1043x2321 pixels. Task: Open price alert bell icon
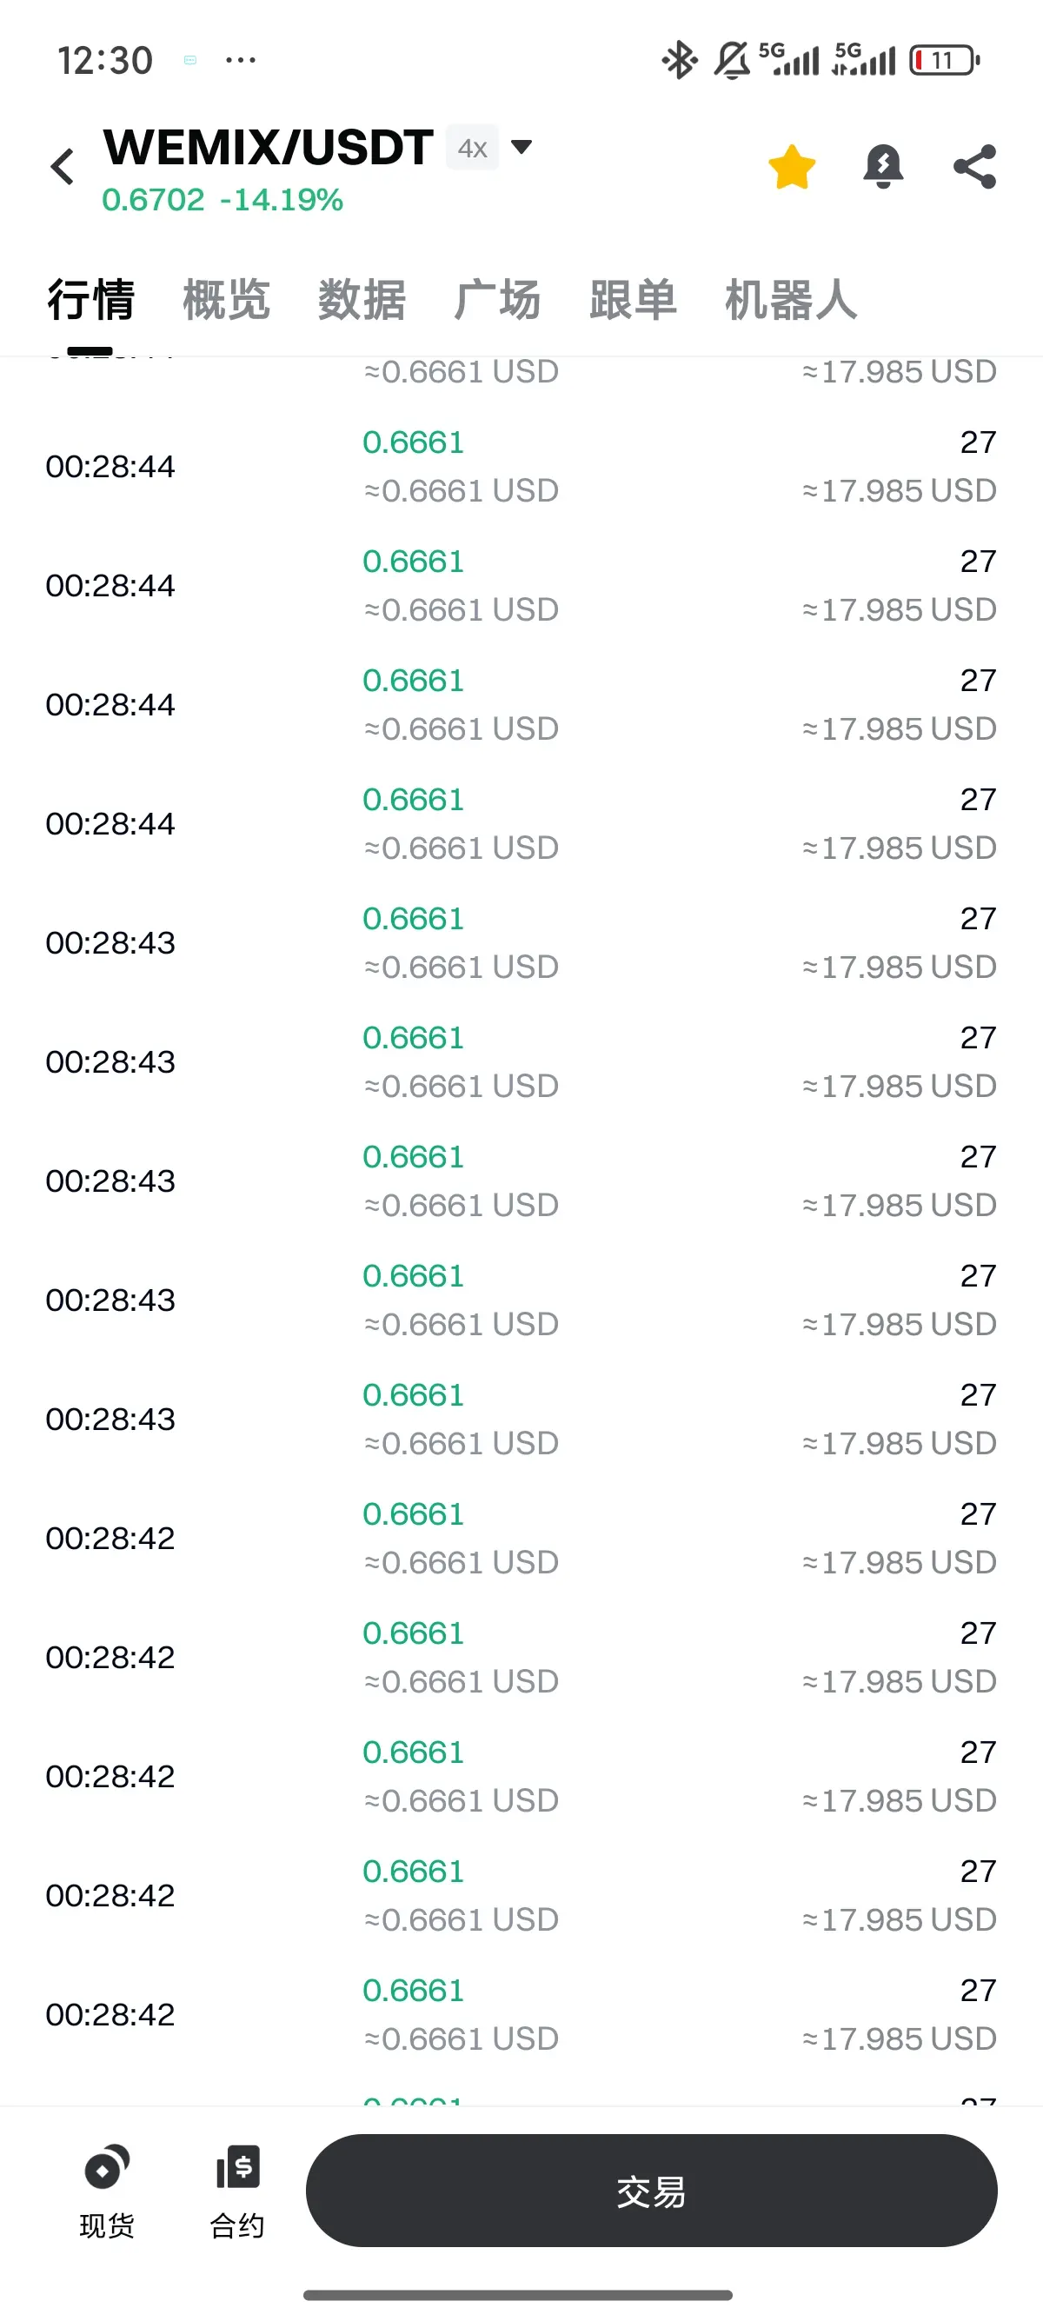click(x=883, y=167)
